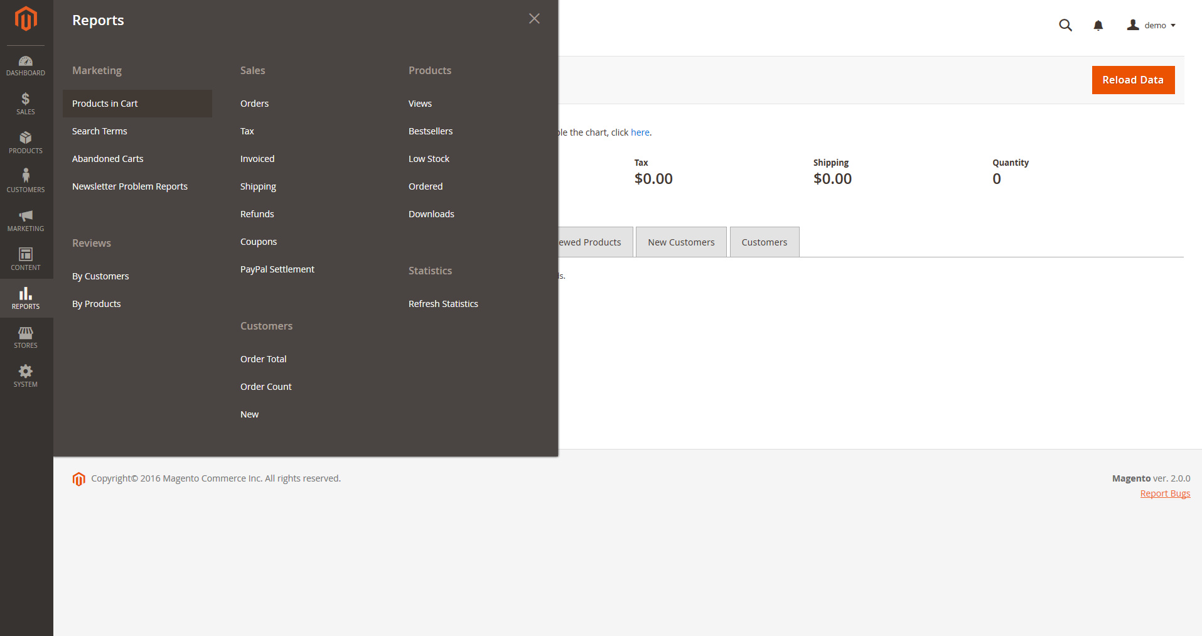This screenshot has height=636, width=1202.
Task: Open the Abandoned Carts report
Action: click(x=107, y=159)
